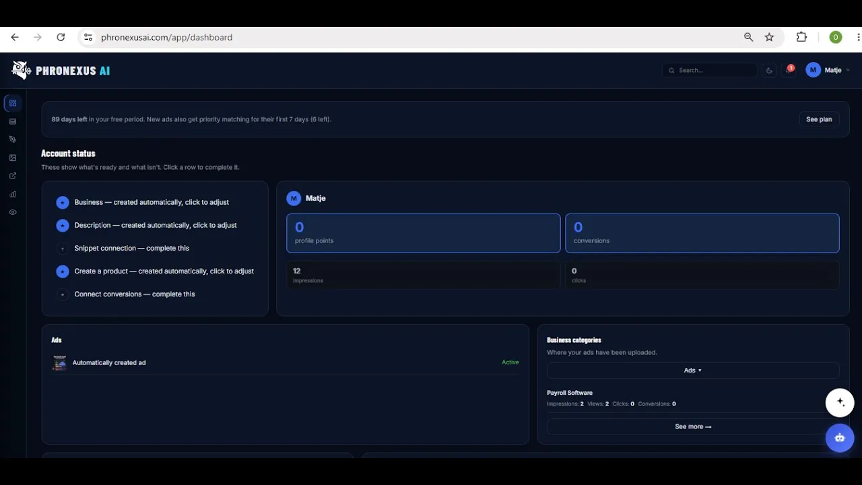Click the Active status label of the ad
This screenshot has height=485, width=862.
pyautogui.click(x=510, y=362)
